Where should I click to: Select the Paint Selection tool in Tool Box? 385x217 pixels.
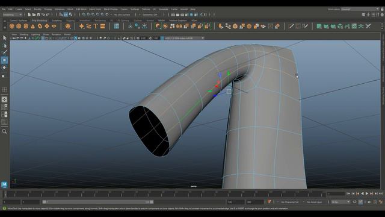point(4,52)
